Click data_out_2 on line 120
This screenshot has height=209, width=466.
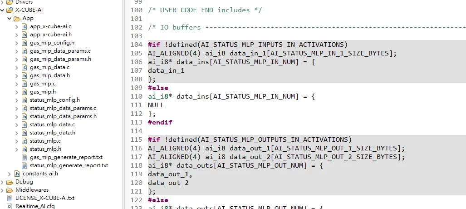point(168,183)
